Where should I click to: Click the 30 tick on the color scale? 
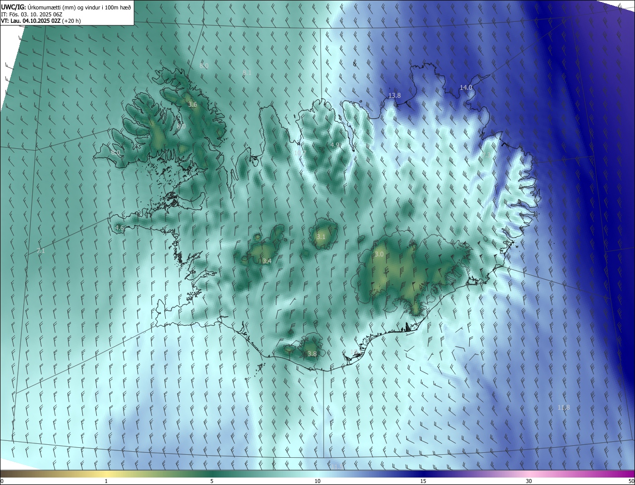[529, 482]
